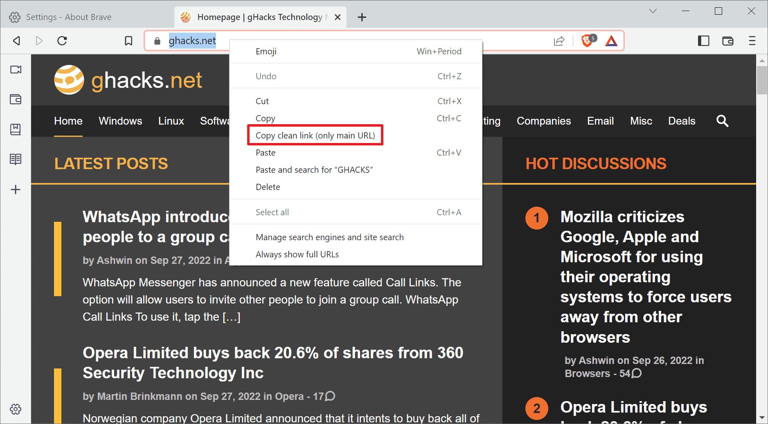Click the share page icon in address bar
Screen dimensions: 768x424
pos(559,40)
